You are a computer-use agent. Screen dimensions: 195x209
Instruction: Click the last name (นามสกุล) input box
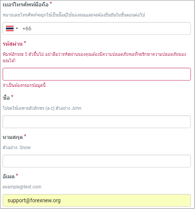coord(97,161)
